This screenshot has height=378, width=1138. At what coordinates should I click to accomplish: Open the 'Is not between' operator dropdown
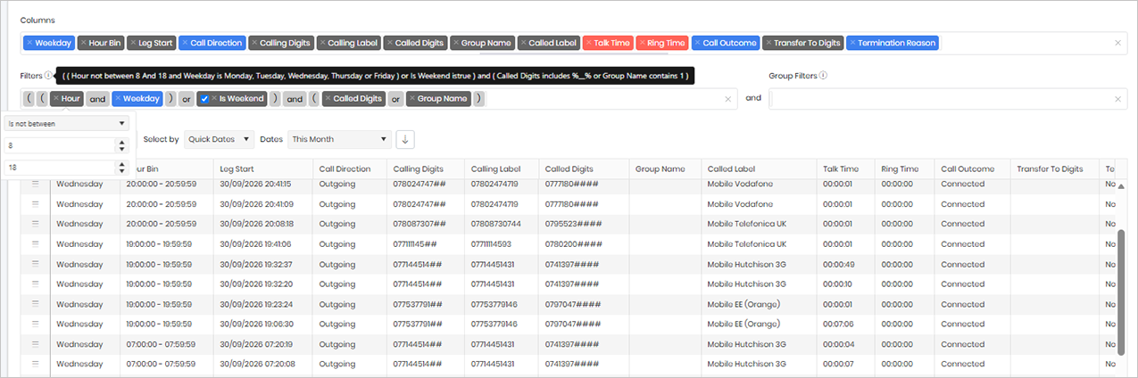pyautogui.click(x=65, y=123)
